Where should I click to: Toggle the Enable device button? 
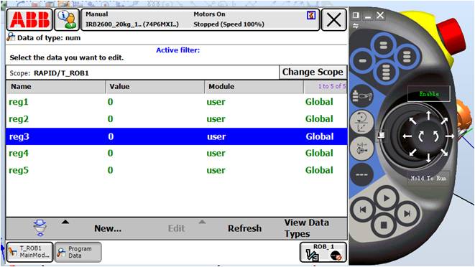click(x=429, y=94)
